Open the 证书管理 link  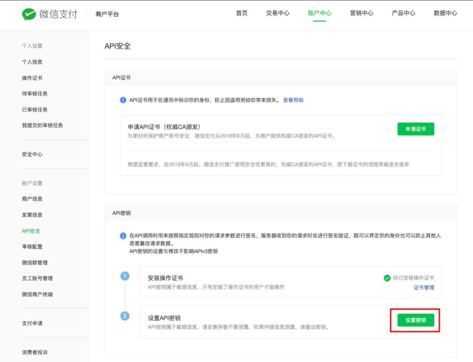pyautogui.click(x=424, y=287)
